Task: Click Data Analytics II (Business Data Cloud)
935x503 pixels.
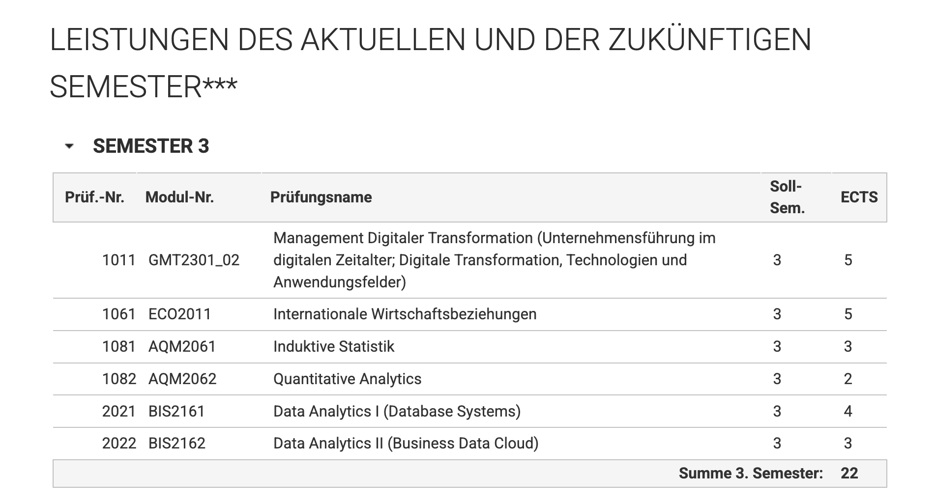Action: click(x=406, y=443)
